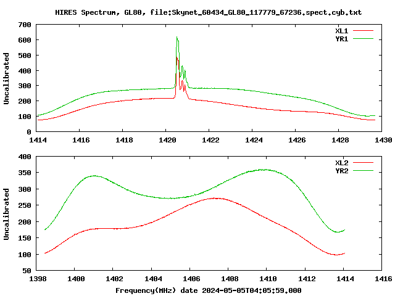
Task: Click the green YR2 crest near 1410 MHz
Action: coord(264,170)
